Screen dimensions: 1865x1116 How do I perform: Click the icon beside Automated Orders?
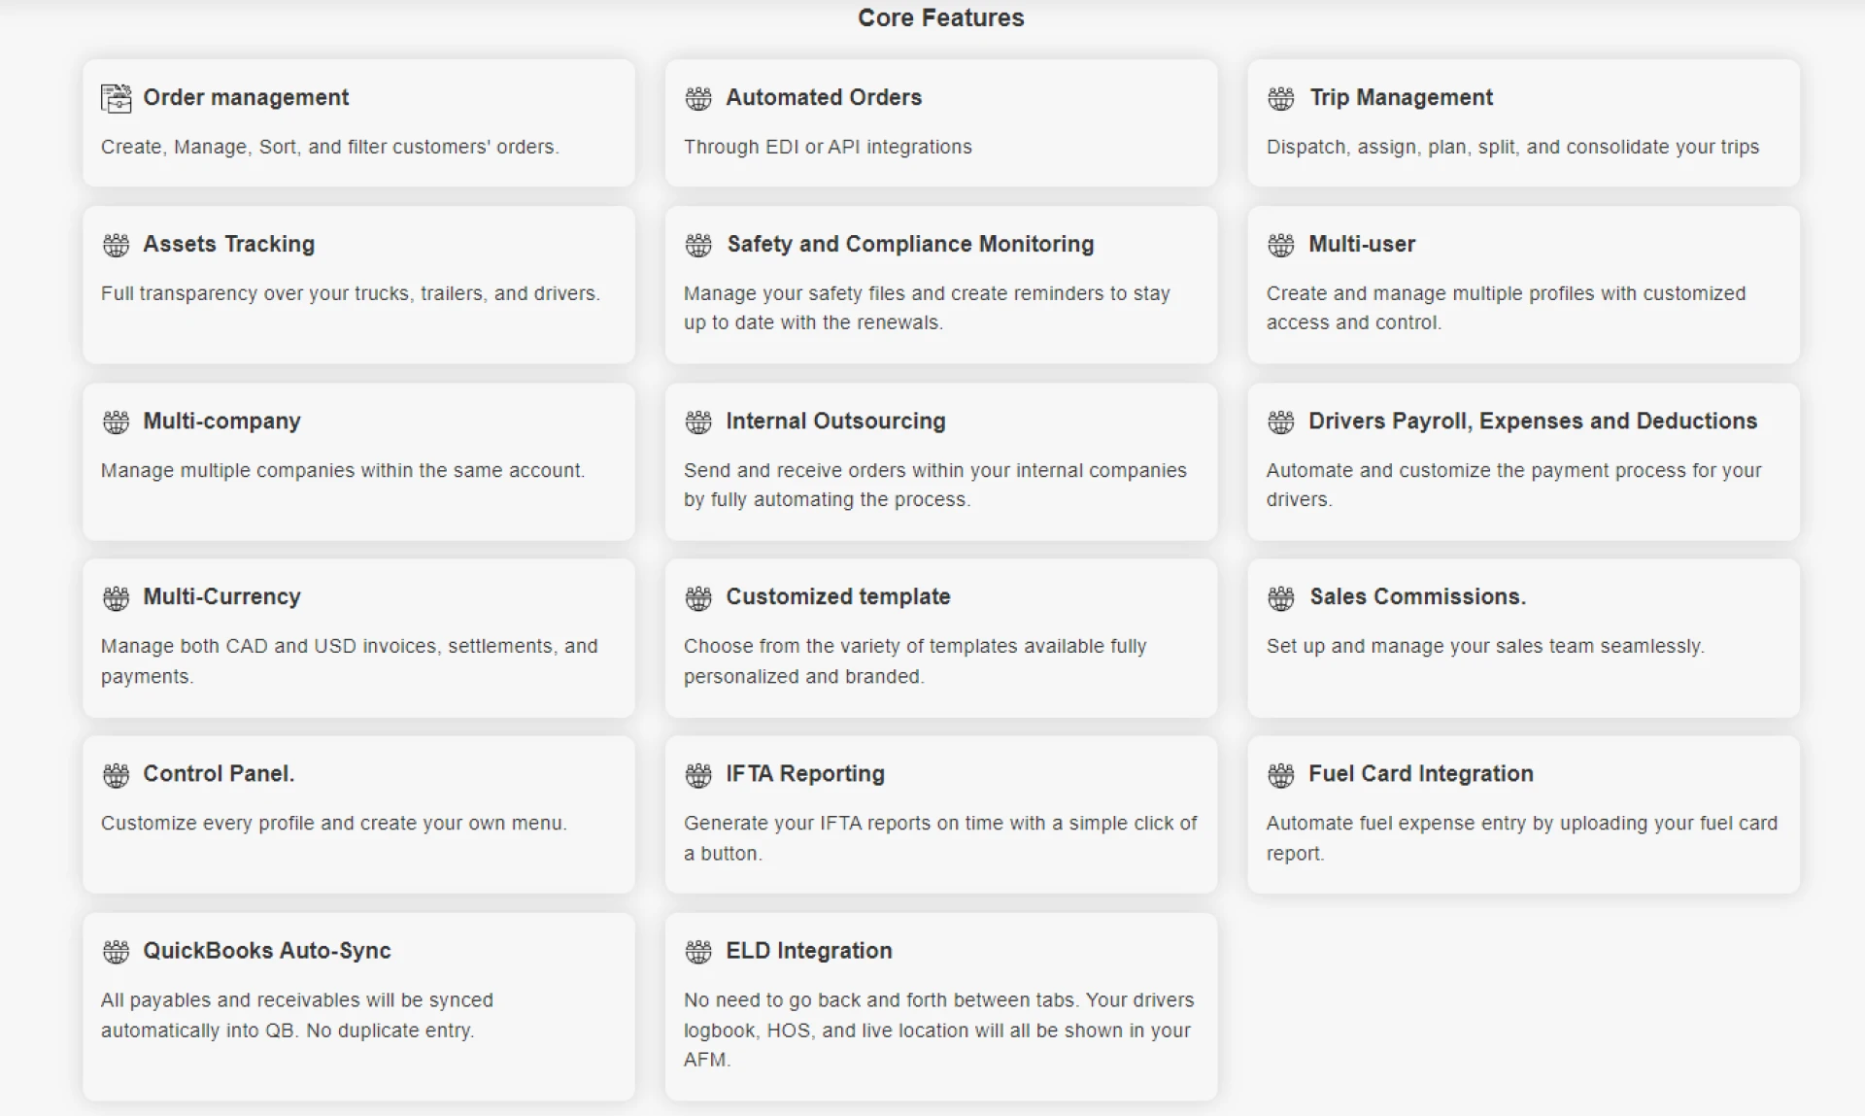pyautogui.click(x=698, y=98)
